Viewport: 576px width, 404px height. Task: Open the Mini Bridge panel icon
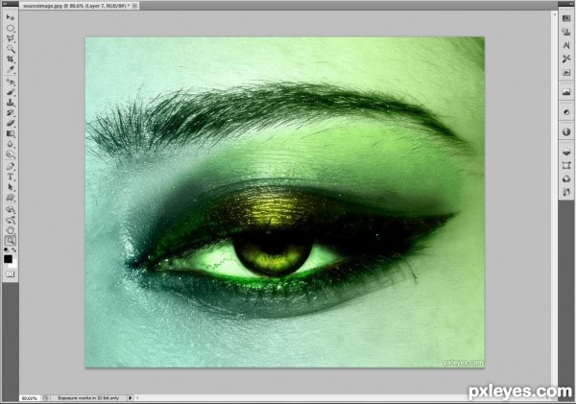tap(566, 18)
